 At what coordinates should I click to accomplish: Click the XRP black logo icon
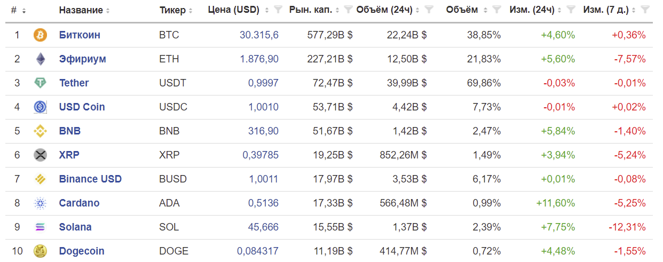41,155
